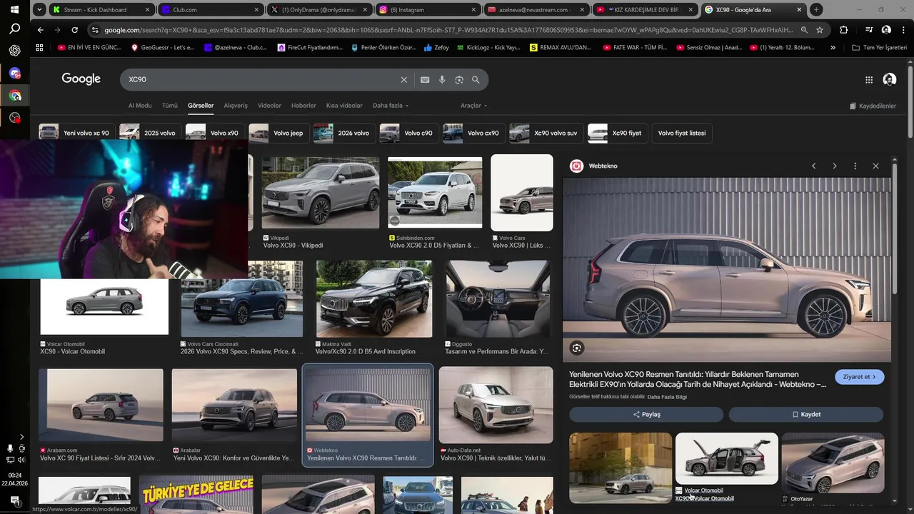Screen dimensions: 914x514
Task: Switch to the Stream - Kick Dashboard tab
Action: tap(101, 9)
